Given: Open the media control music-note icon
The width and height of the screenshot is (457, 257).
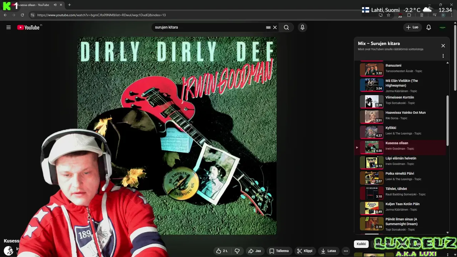Looking at the screenshot, I should tap(435, 15).
